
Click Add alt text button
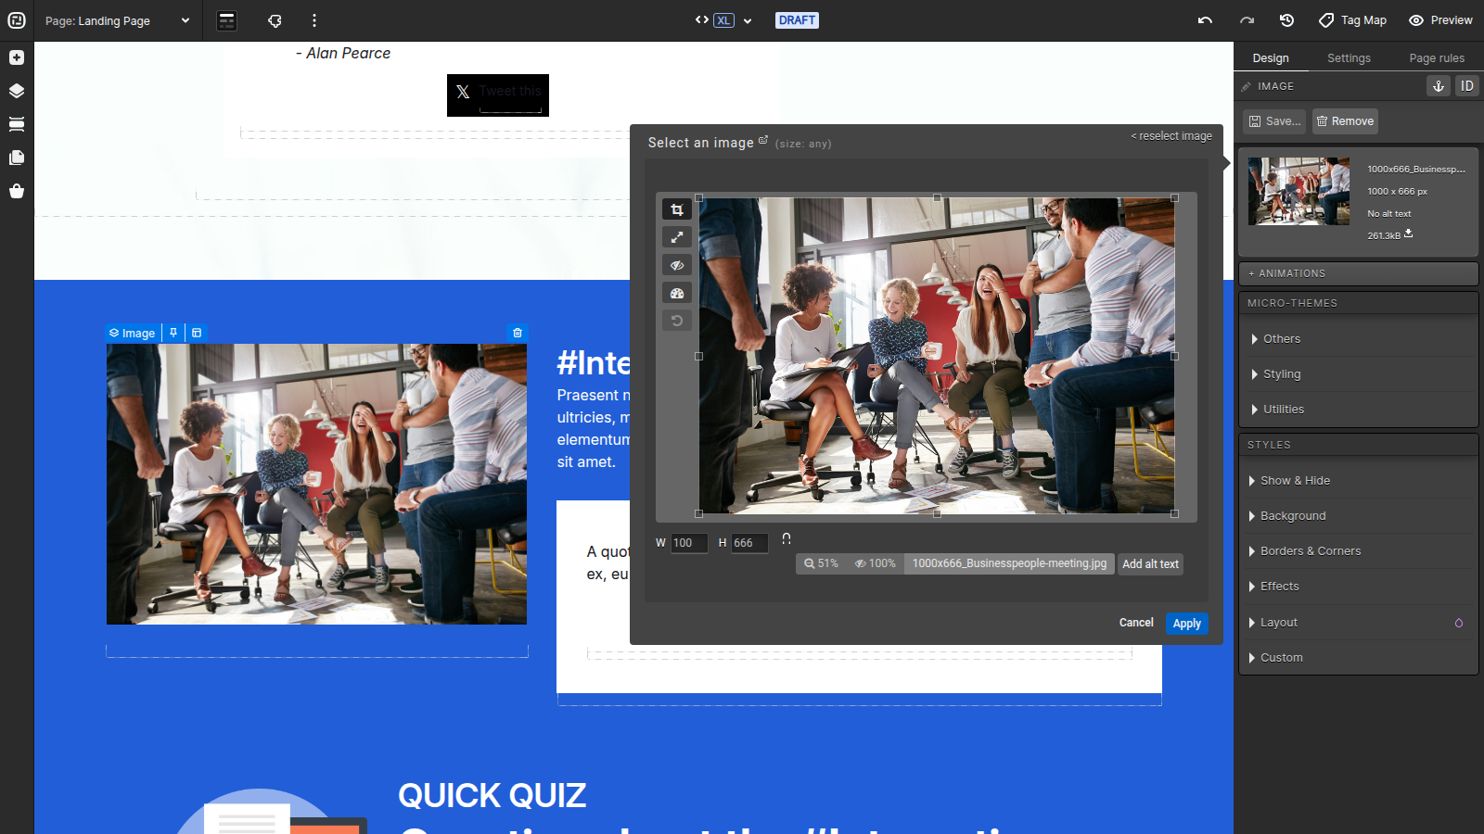[1150, 564]
